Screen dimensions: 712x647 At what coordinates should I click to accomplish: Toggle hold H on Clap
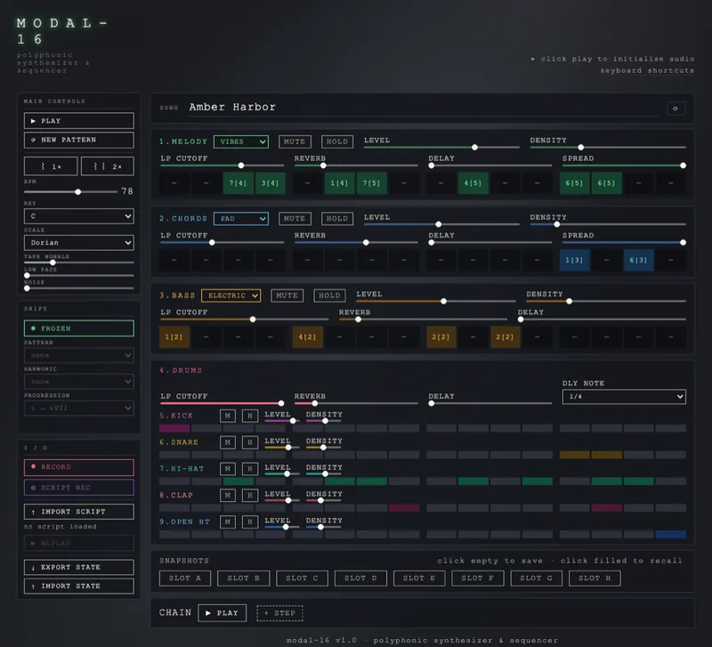coord(250,496)
